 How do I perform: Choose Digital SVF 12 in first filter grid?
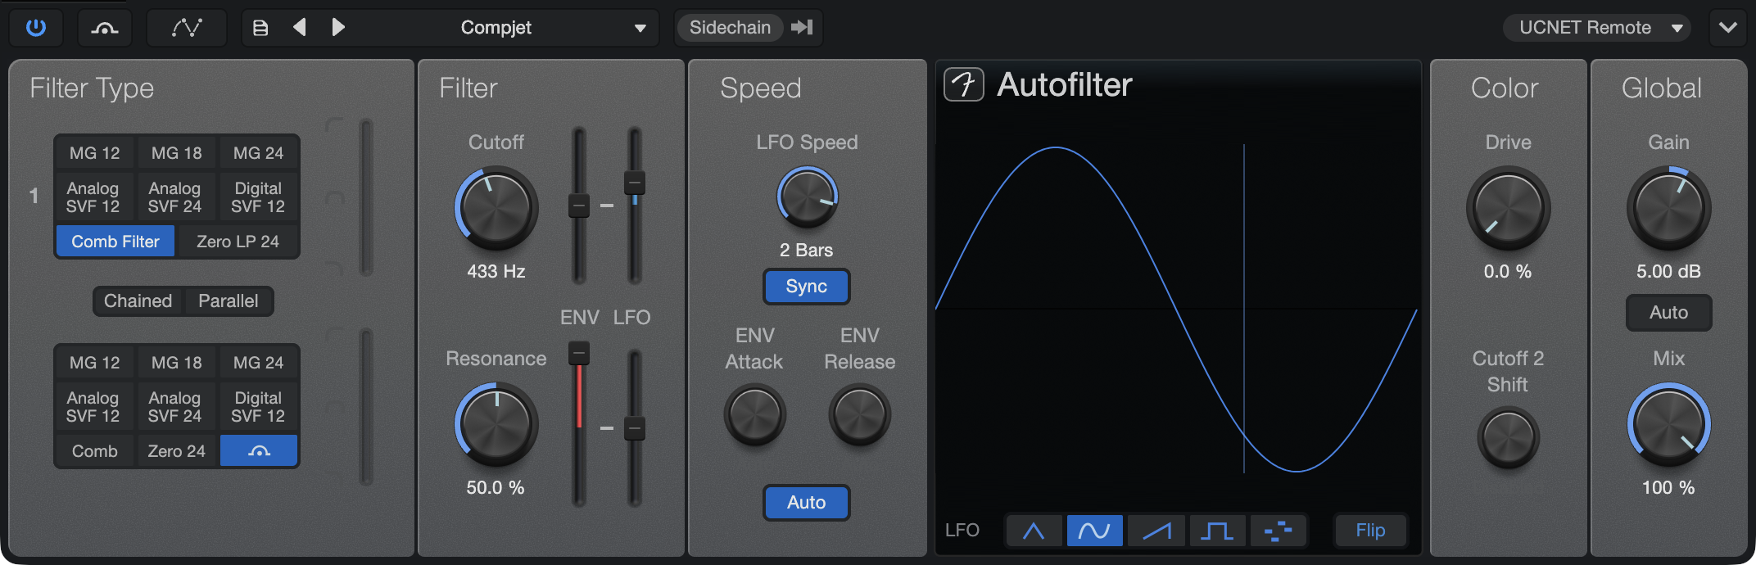(x=258, y=197)
